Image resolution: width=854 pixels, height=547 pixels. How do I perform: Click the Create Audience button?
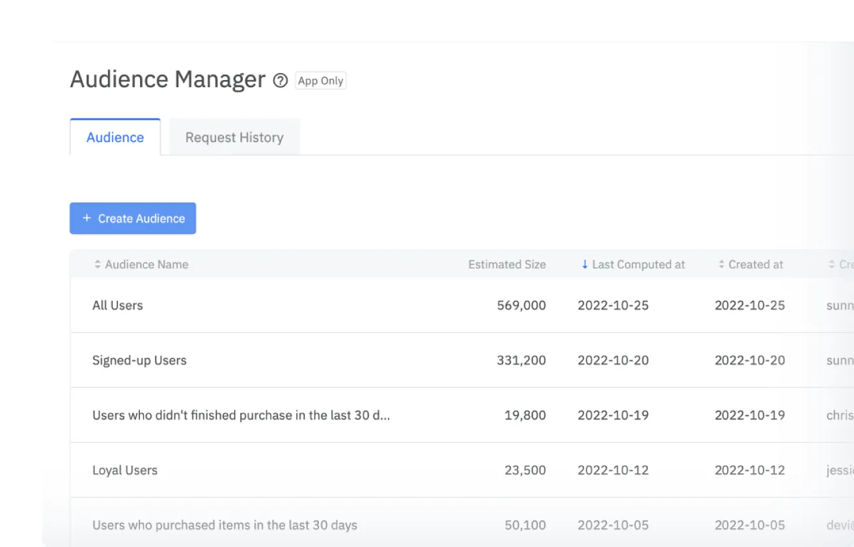[133, 218]
